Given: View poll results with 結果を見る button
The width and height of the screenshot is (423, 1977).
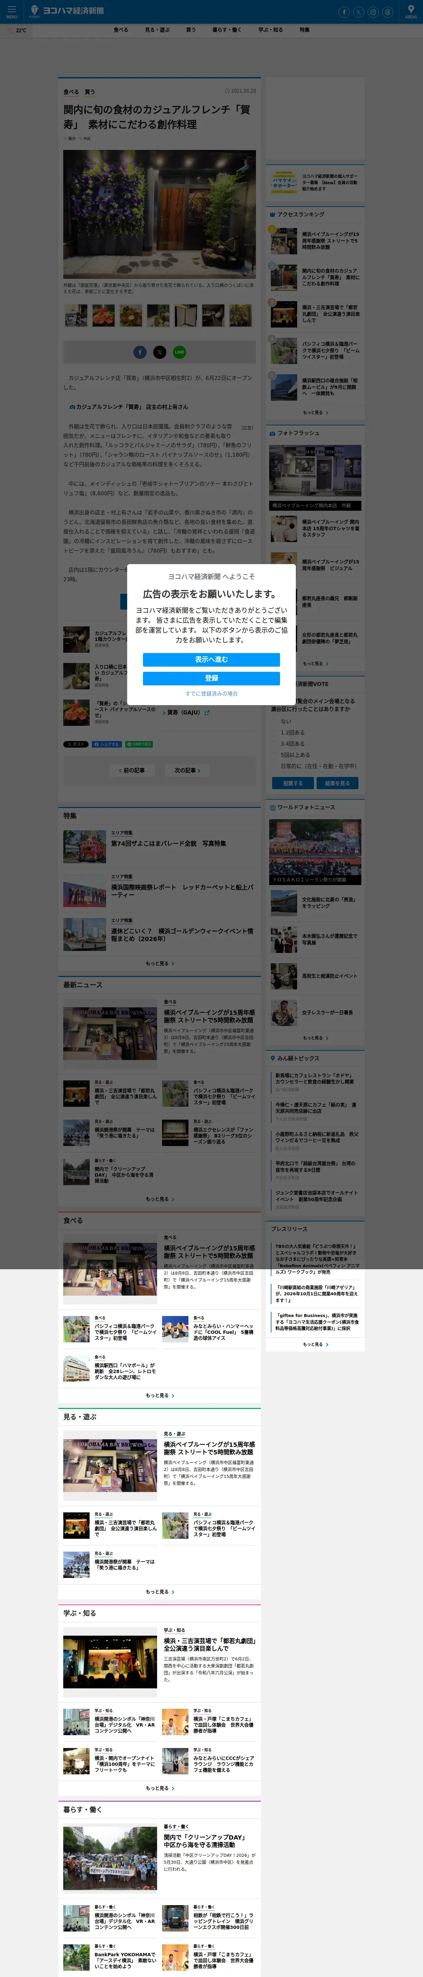Looking at the screenshot, I should [x=337, y=784].
